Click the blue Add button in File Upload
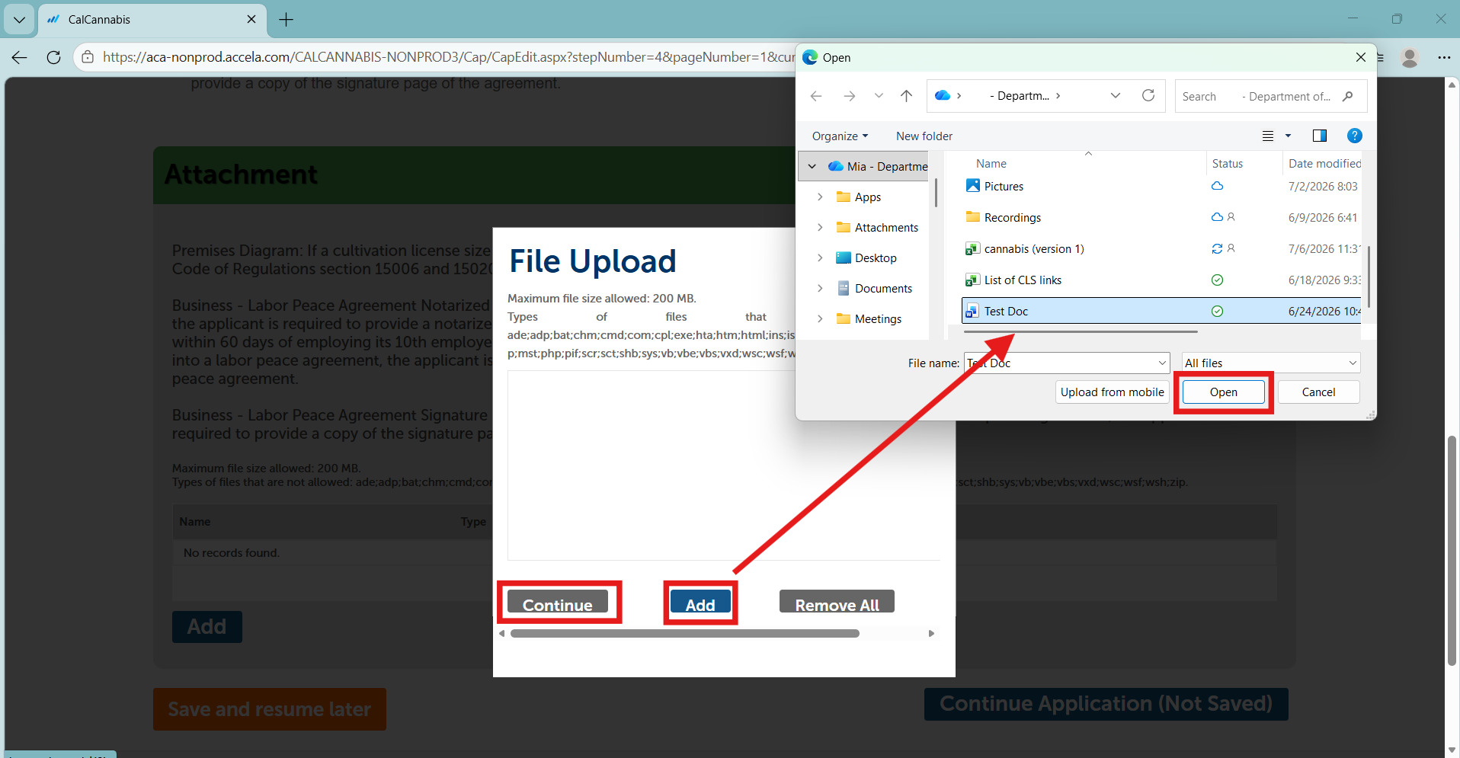Viewport: 1460px width, 758px height. pos(700,603)
